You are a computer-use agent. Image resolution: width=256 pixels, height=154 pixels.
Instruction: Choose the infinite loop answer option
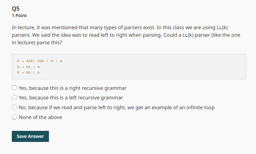14,107
